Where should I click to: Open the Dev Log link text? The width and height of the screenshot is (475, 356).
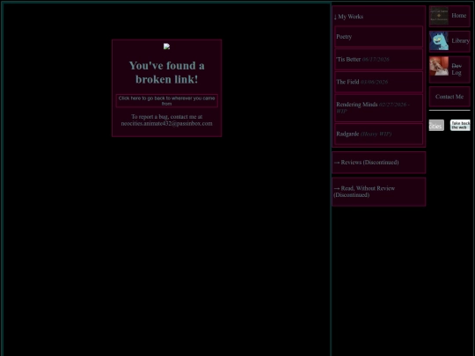[x=457, y=69]
